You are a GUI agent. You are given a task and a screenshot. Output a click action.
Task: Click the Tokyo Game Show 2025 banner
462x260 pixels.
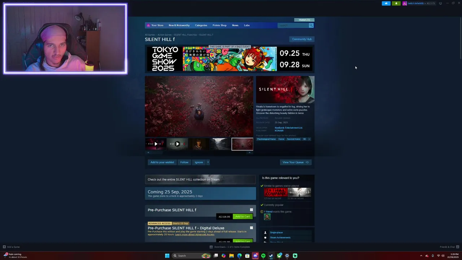230,59
